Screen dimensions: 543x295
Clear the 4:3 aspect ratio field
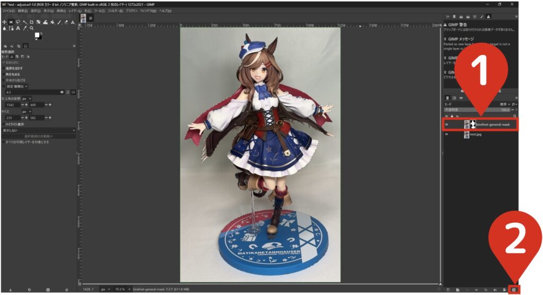pos(62,92)
